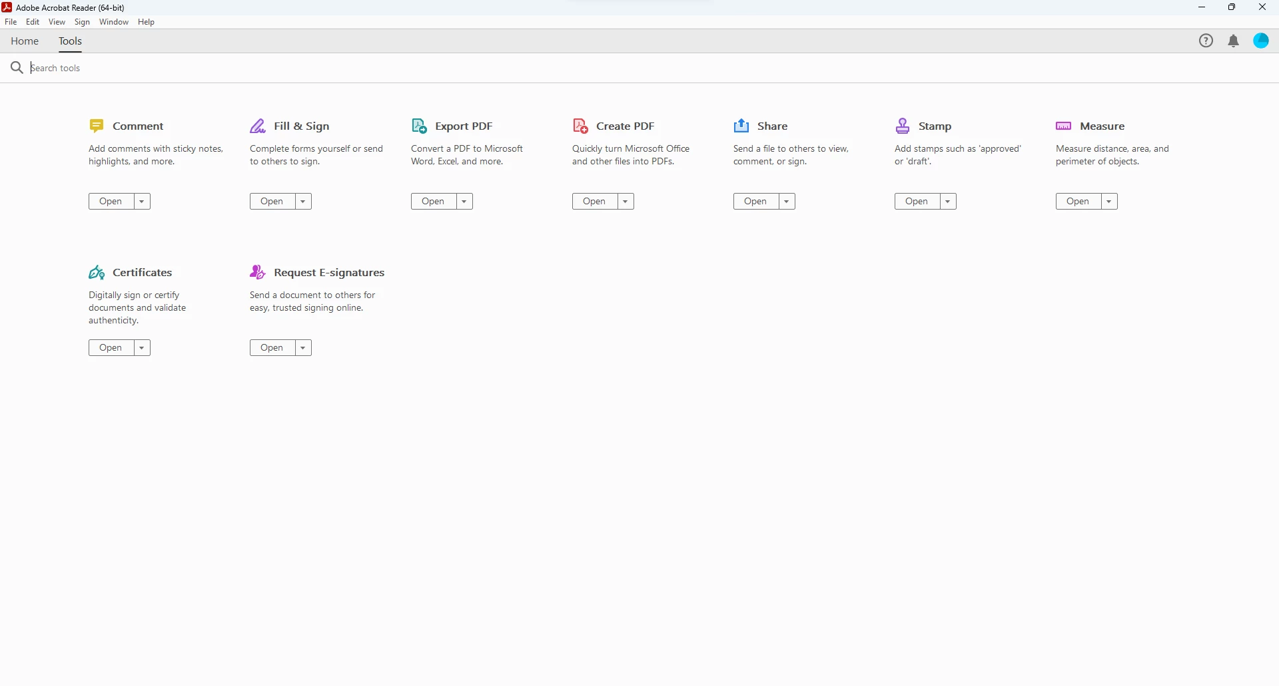This screenshot has width=1279, height=686.
Task: Click the Fill & Sign heading text
Action: 302,126
